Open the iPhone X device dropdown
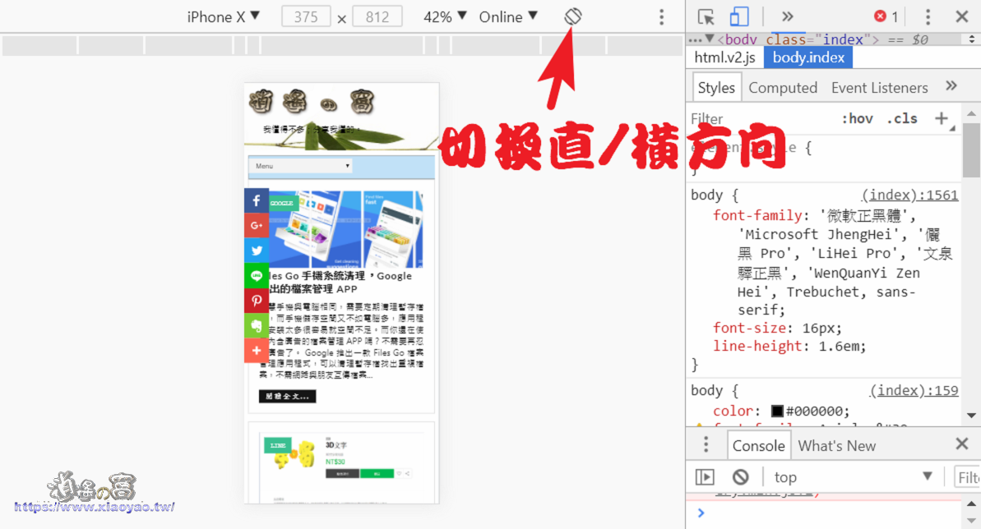Viewport: 981px width, 529px height. pyautogui.click(x=224, y=17)
